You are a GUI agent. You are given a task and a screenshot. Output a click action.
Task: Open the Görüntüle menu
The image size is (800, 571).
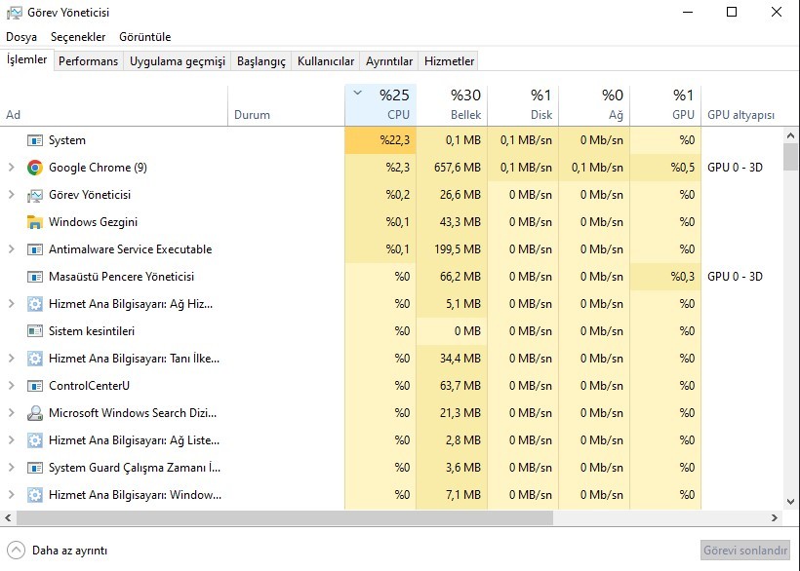click(145, 37)
